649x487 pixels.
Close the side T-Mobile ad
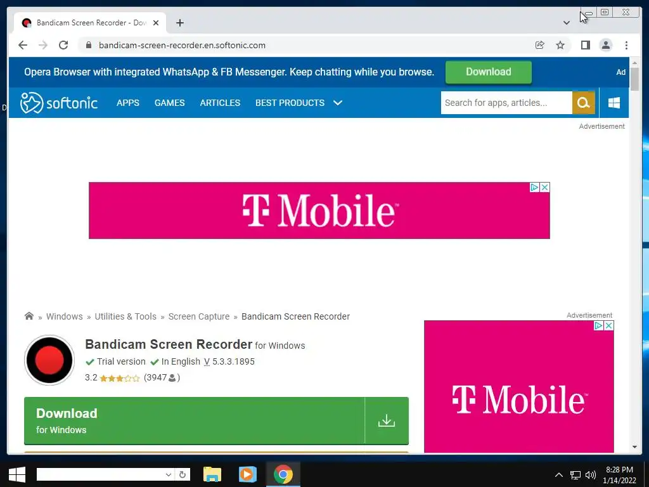609,325
